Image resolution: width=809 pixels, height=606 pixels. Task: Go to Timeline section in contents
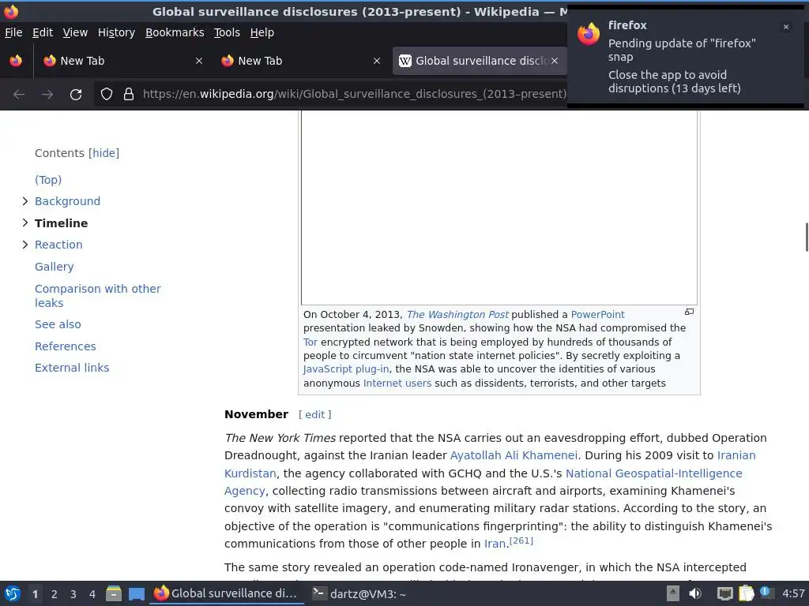click(x=62, y=223)
